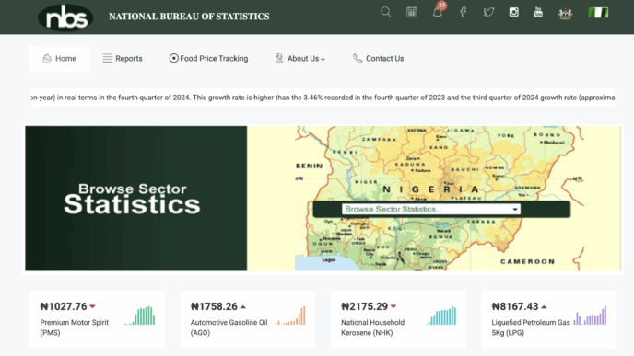Go to the nbs logo homepage
The width and height of the screenshot is (634, 356).
pyautogui.click(x=65, y=17)
